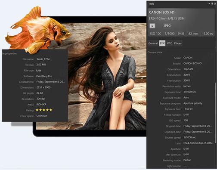Click the f/4.0 value in summary bar

point(181,34)
